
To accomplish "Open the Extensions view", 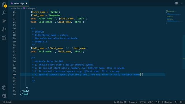I will (4, 38).
